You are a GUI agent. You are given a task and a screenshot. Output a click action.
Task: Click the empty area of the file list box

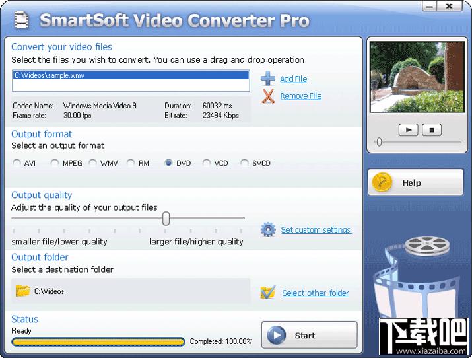pos(131,85)
